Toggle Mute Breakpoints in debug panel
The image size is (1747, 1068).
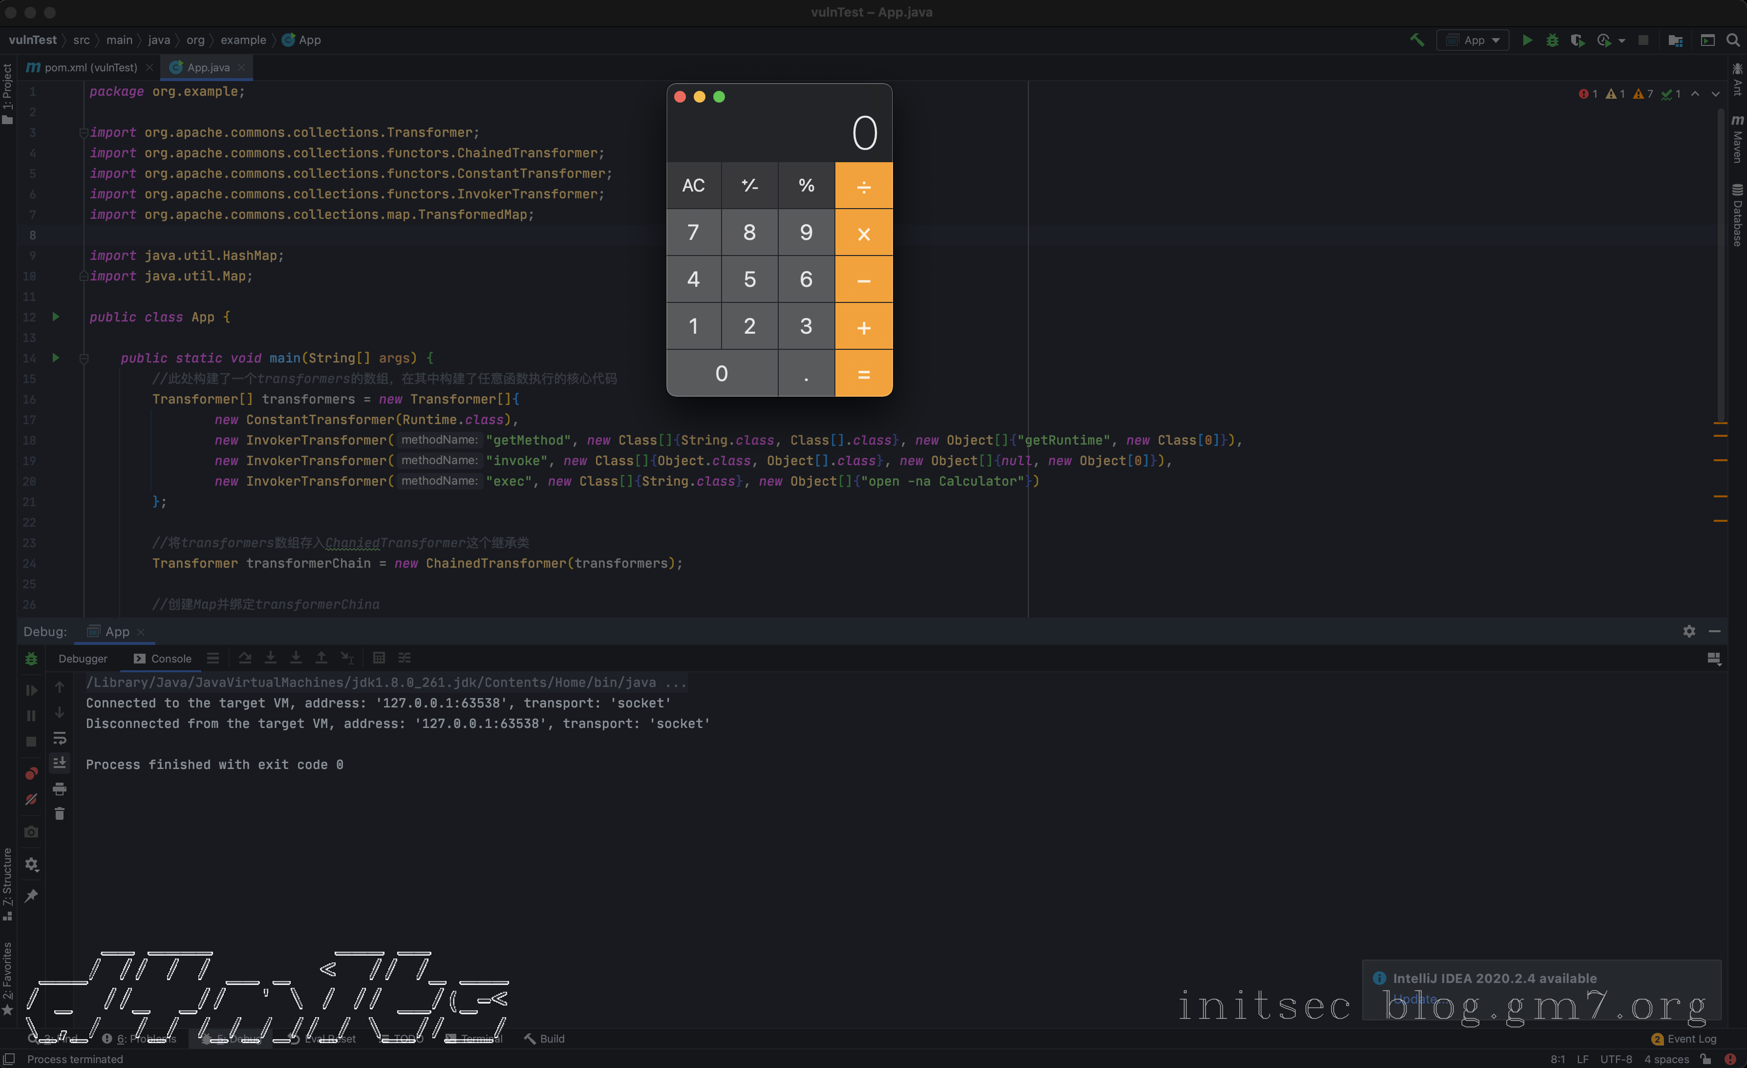tap(31, 799)
